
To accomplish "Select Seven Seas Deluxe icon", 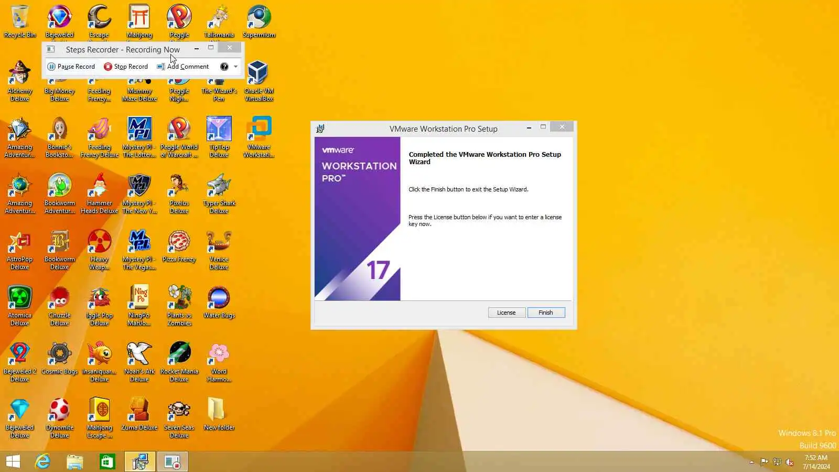I will (179, 418).
